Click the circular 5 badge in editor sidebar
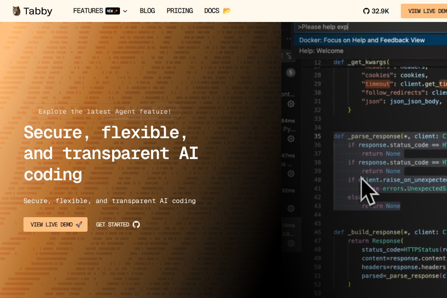 point(291,73)
